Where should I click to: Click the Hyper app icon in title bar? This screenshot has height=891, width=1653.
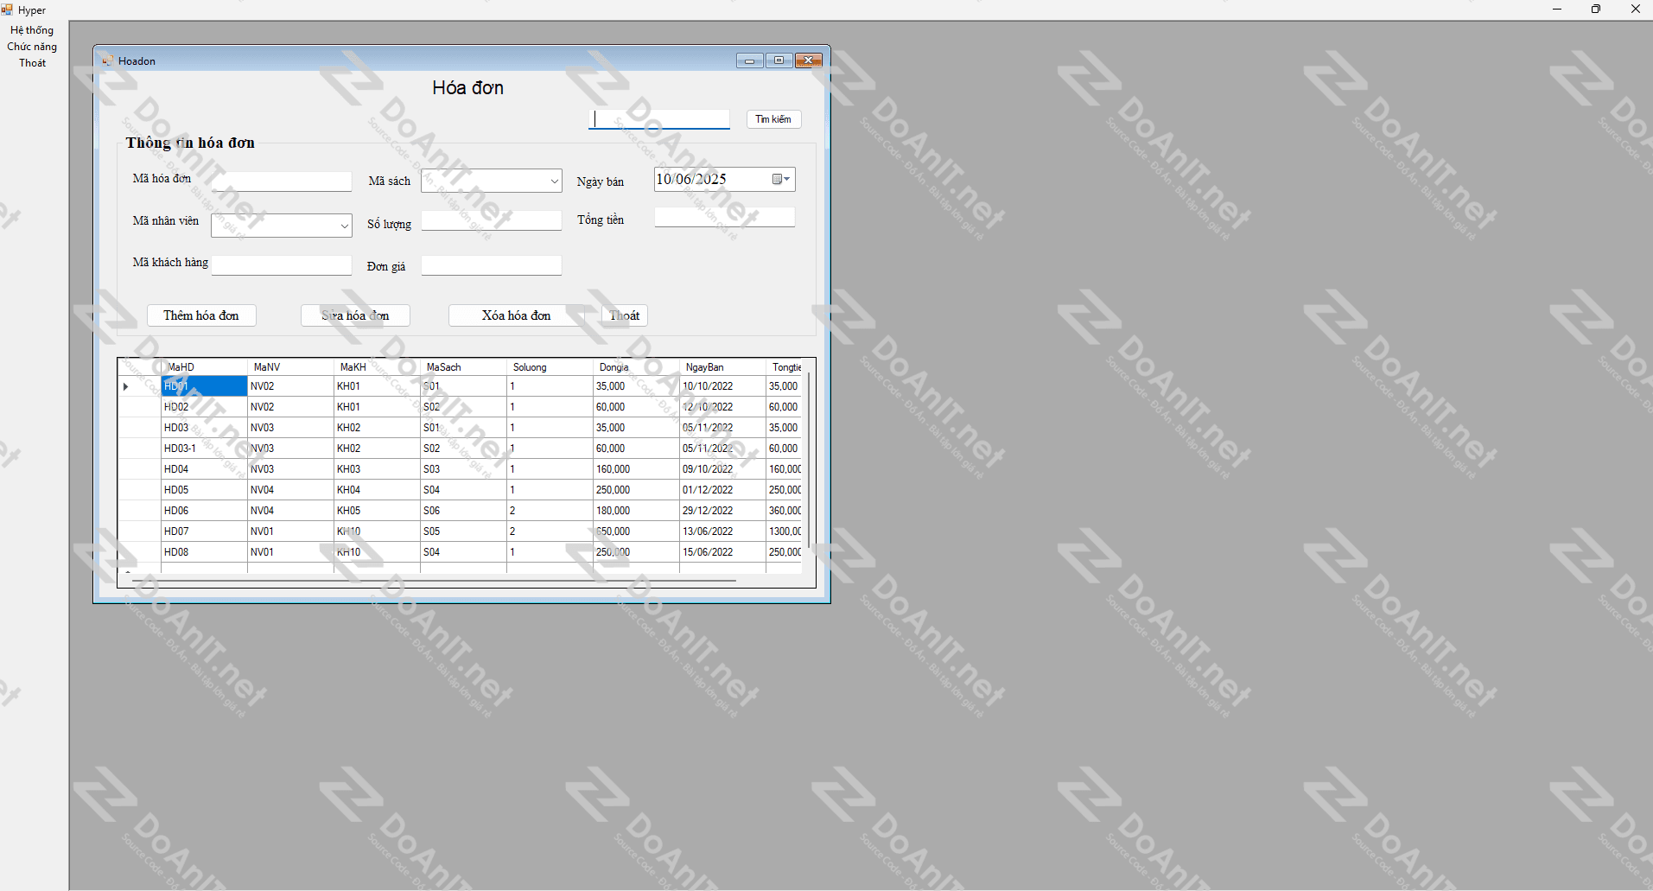click(8, 10)
